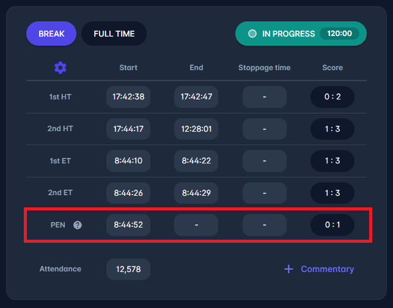Click the PEN help question mark icon
The width and height of the screenshot is (393, 308).
click(x=78, y=225)
